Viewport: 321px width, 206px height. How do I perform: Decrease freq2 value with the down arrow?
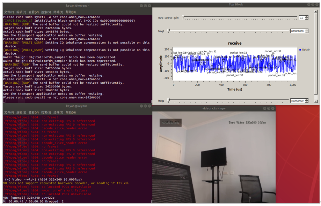pos(307,32)
